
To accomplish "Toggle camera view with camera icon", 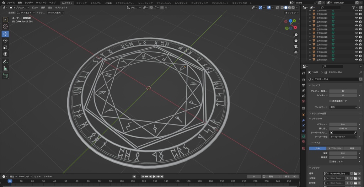I will (x=296, y=47).
